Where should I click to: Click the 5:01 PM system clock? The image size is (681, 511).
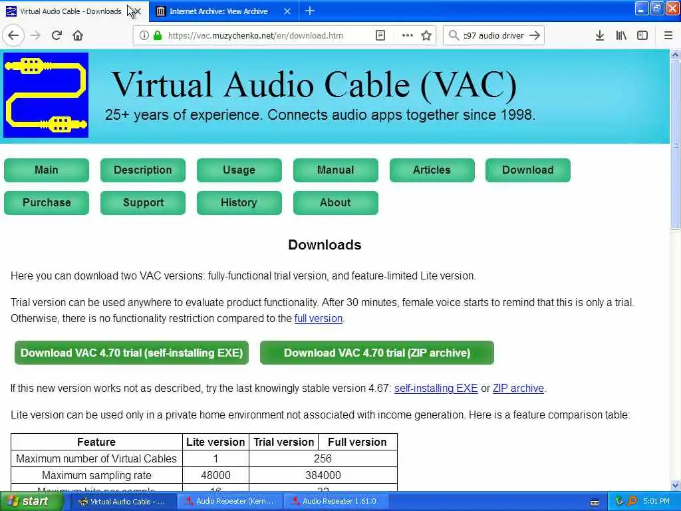(x=656, y=502)
